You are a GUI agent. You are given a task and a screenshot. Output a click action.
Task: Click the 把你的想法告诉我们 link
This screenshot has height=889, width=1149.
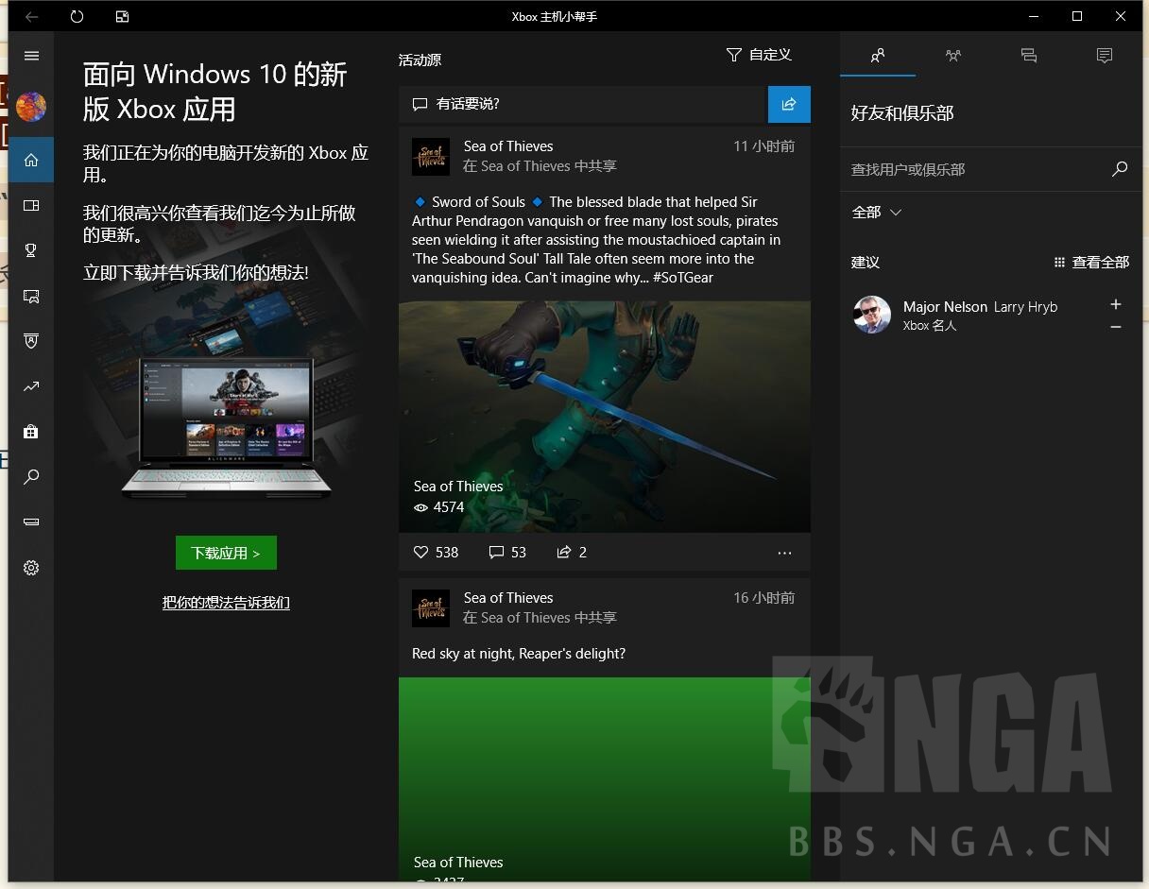226,603
